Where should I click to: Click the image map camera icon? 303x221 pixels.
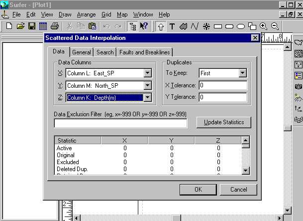[299, 87]
